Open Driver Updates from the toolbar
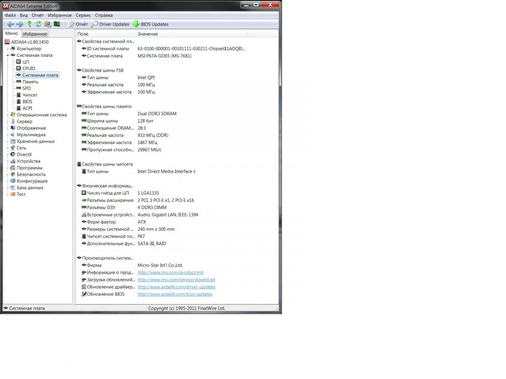The height and width of the screenshot is (379, 506). tap(110, 24)
